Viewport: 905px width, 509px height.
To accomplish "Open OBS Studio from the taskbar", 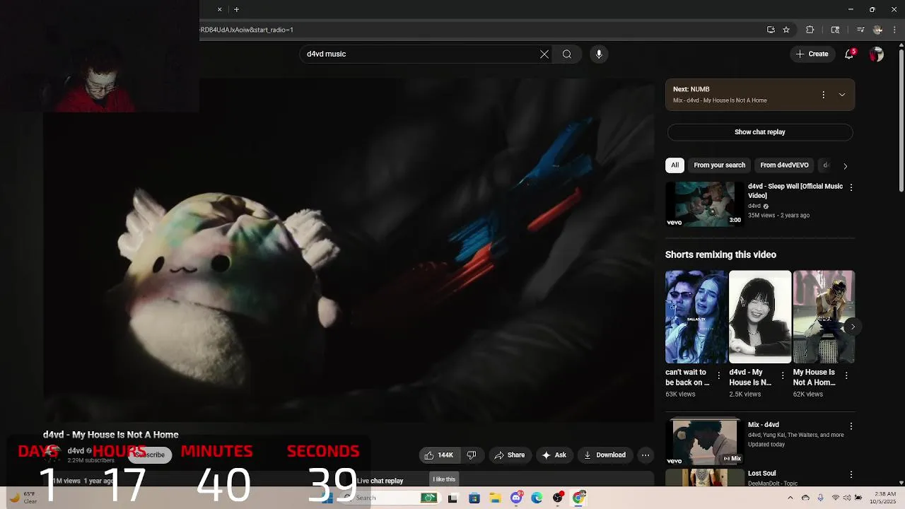I will click(558, 498).
